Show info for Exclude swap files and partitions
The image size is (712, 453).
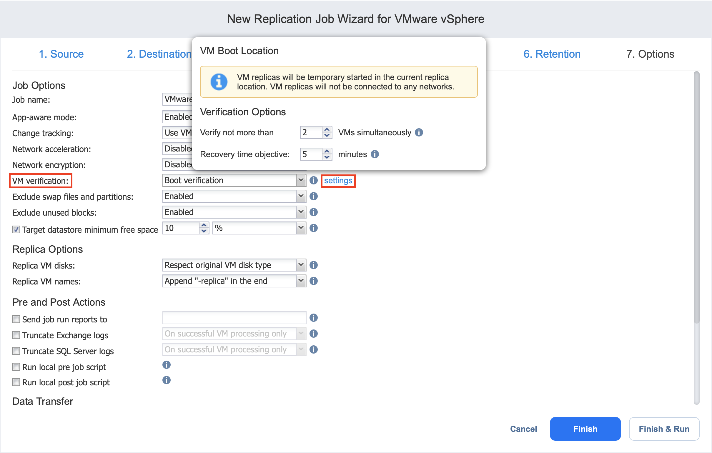point(313,196)
